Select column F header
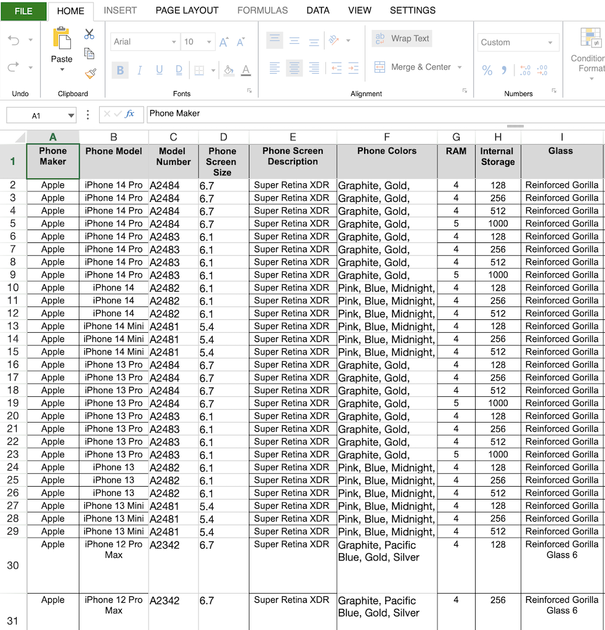Viewport: 605px width, 630px height. [x=387, y=137]
